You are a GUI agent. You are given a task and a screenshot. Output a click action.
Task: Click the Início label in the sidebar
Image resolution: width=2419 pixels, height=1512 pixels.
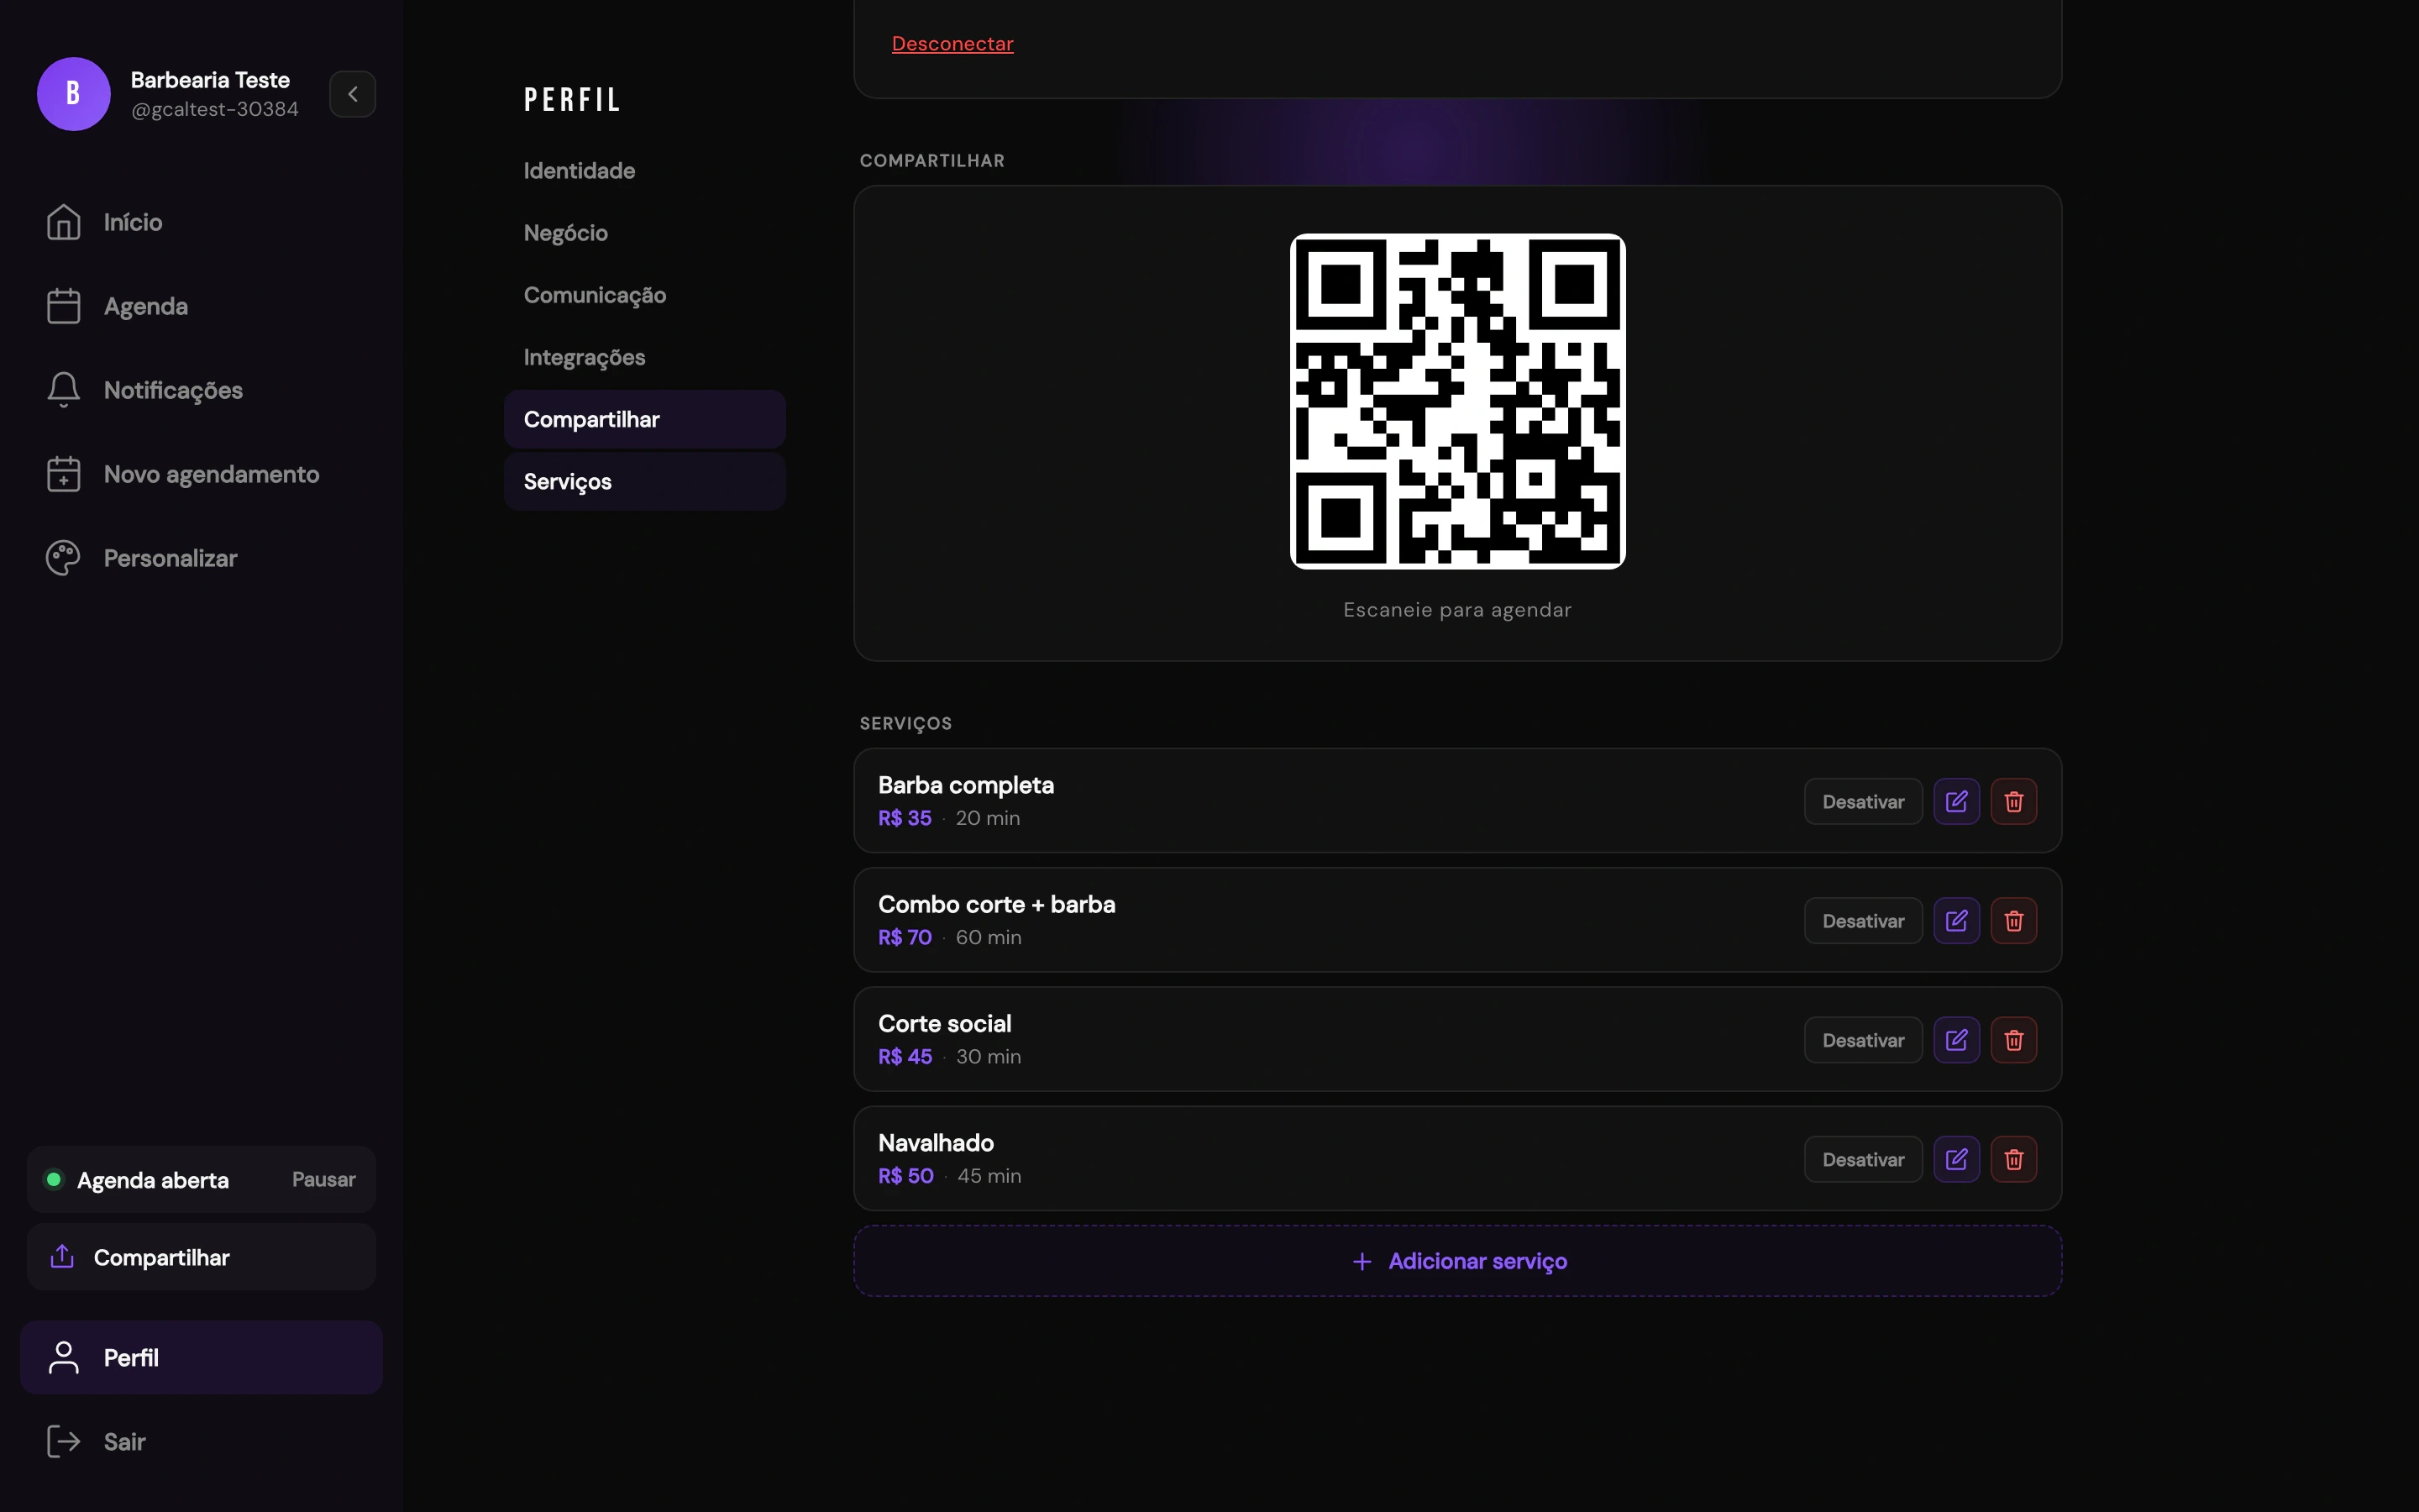click(133, 222)
